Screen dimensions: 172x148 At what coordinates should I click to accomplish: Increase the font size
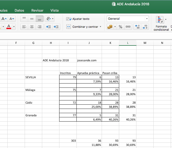[x=4, y=19]
